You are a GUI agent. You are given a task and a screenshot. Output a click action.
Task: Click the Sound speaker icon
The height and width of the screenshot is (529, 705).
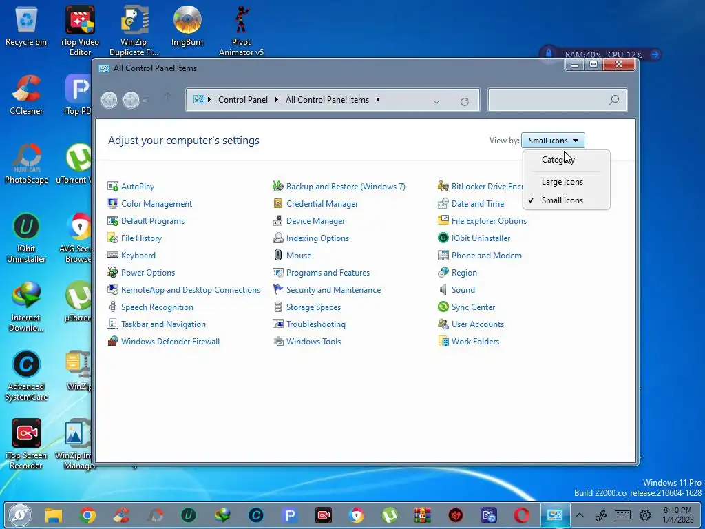tap(443, 290)
